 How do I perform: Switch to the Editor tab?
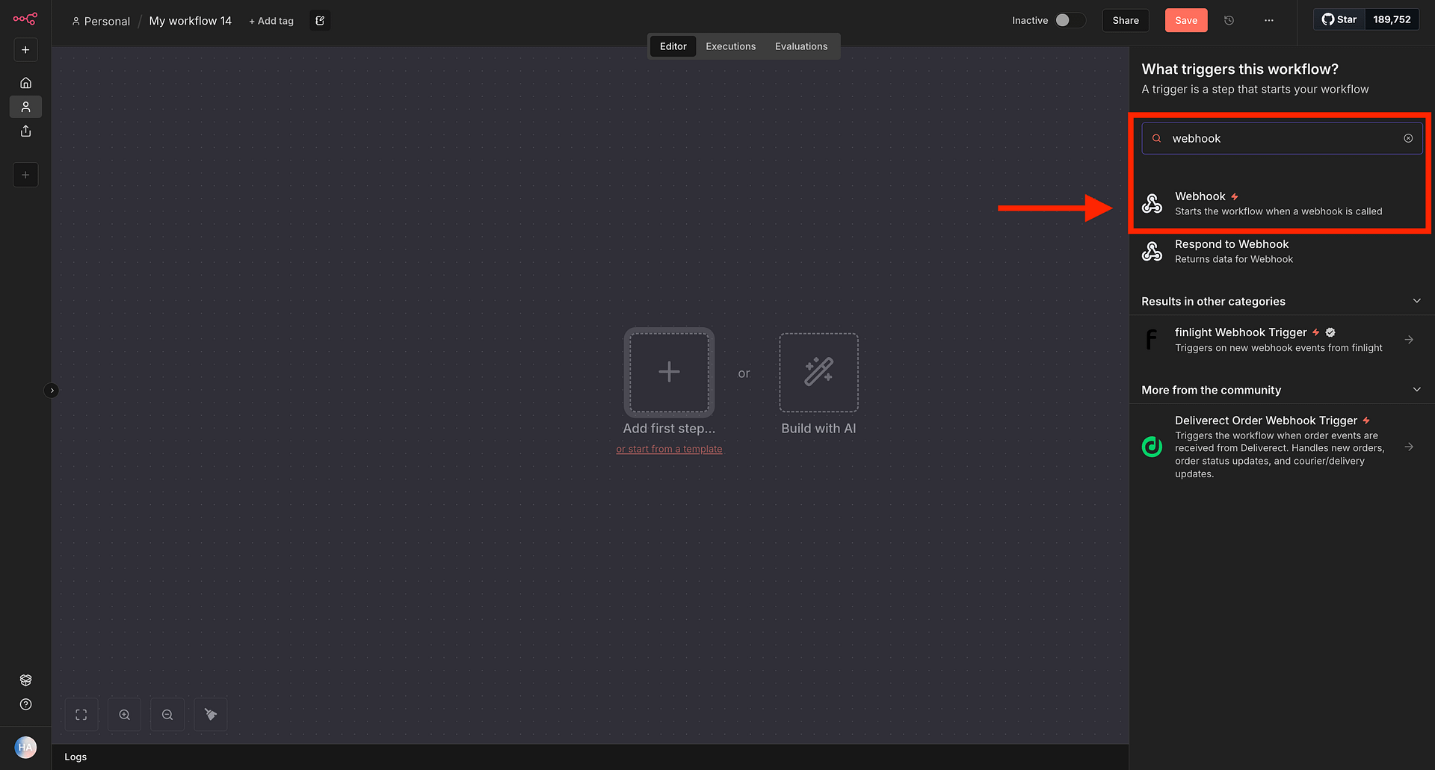[x=673, y=46]
